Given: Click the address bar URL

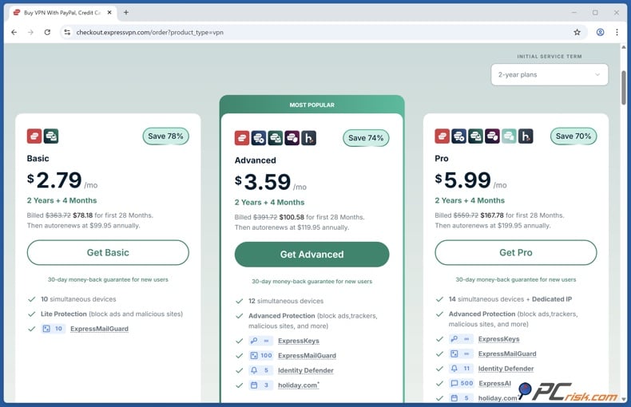Looking at the screenshot, I should pos(149,32).
